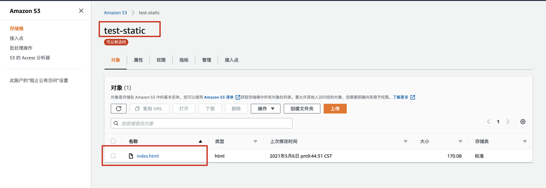The image size is (546, 188).
Task: Click the index.html file icon
Action: click(131, 156)
